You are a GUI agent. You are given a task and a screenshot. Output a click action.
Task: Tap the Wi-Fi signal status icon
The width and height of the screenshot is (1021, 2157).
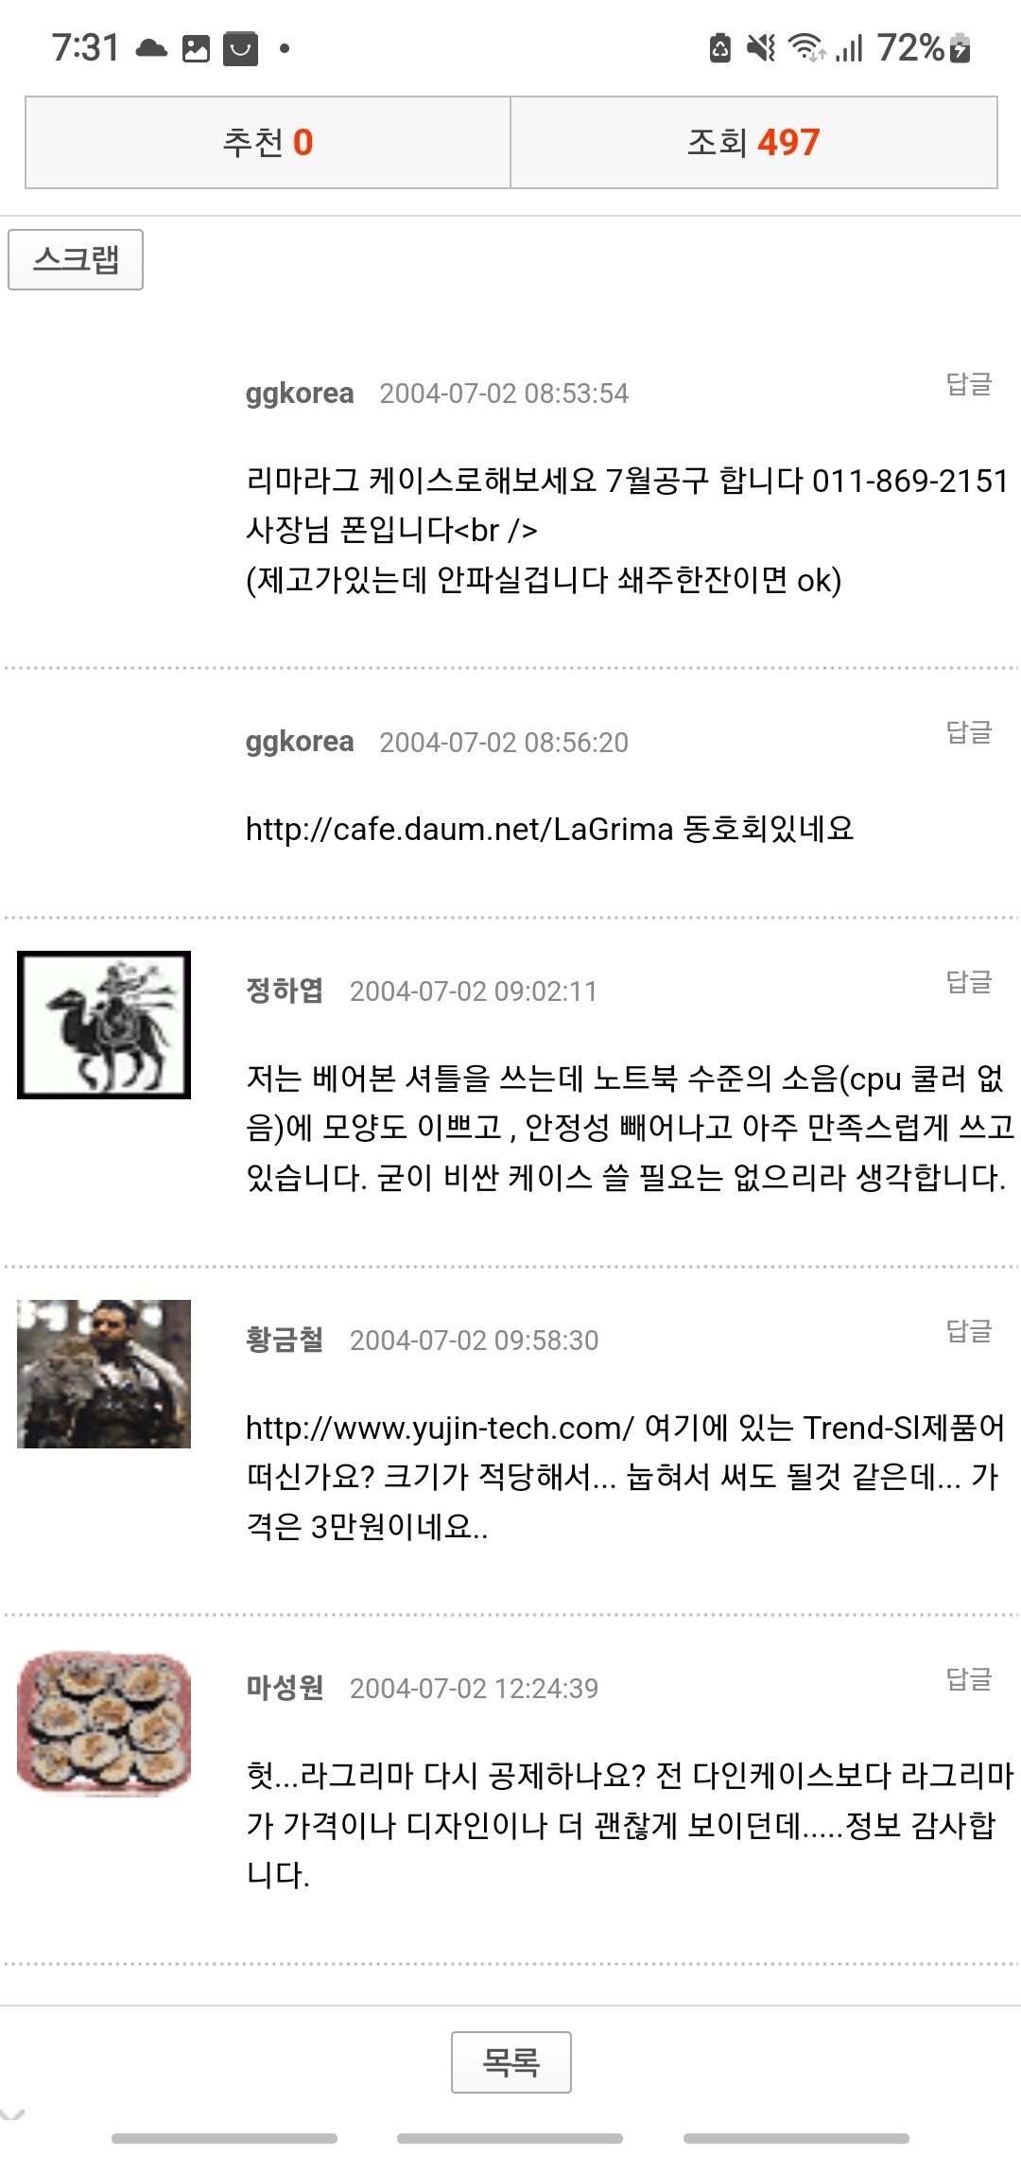(806, 47)
